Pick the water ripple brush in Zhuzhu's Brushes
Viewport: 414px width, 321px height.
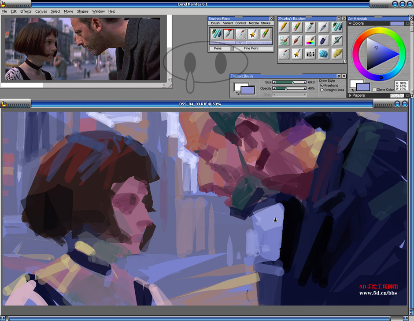[284, 54]
